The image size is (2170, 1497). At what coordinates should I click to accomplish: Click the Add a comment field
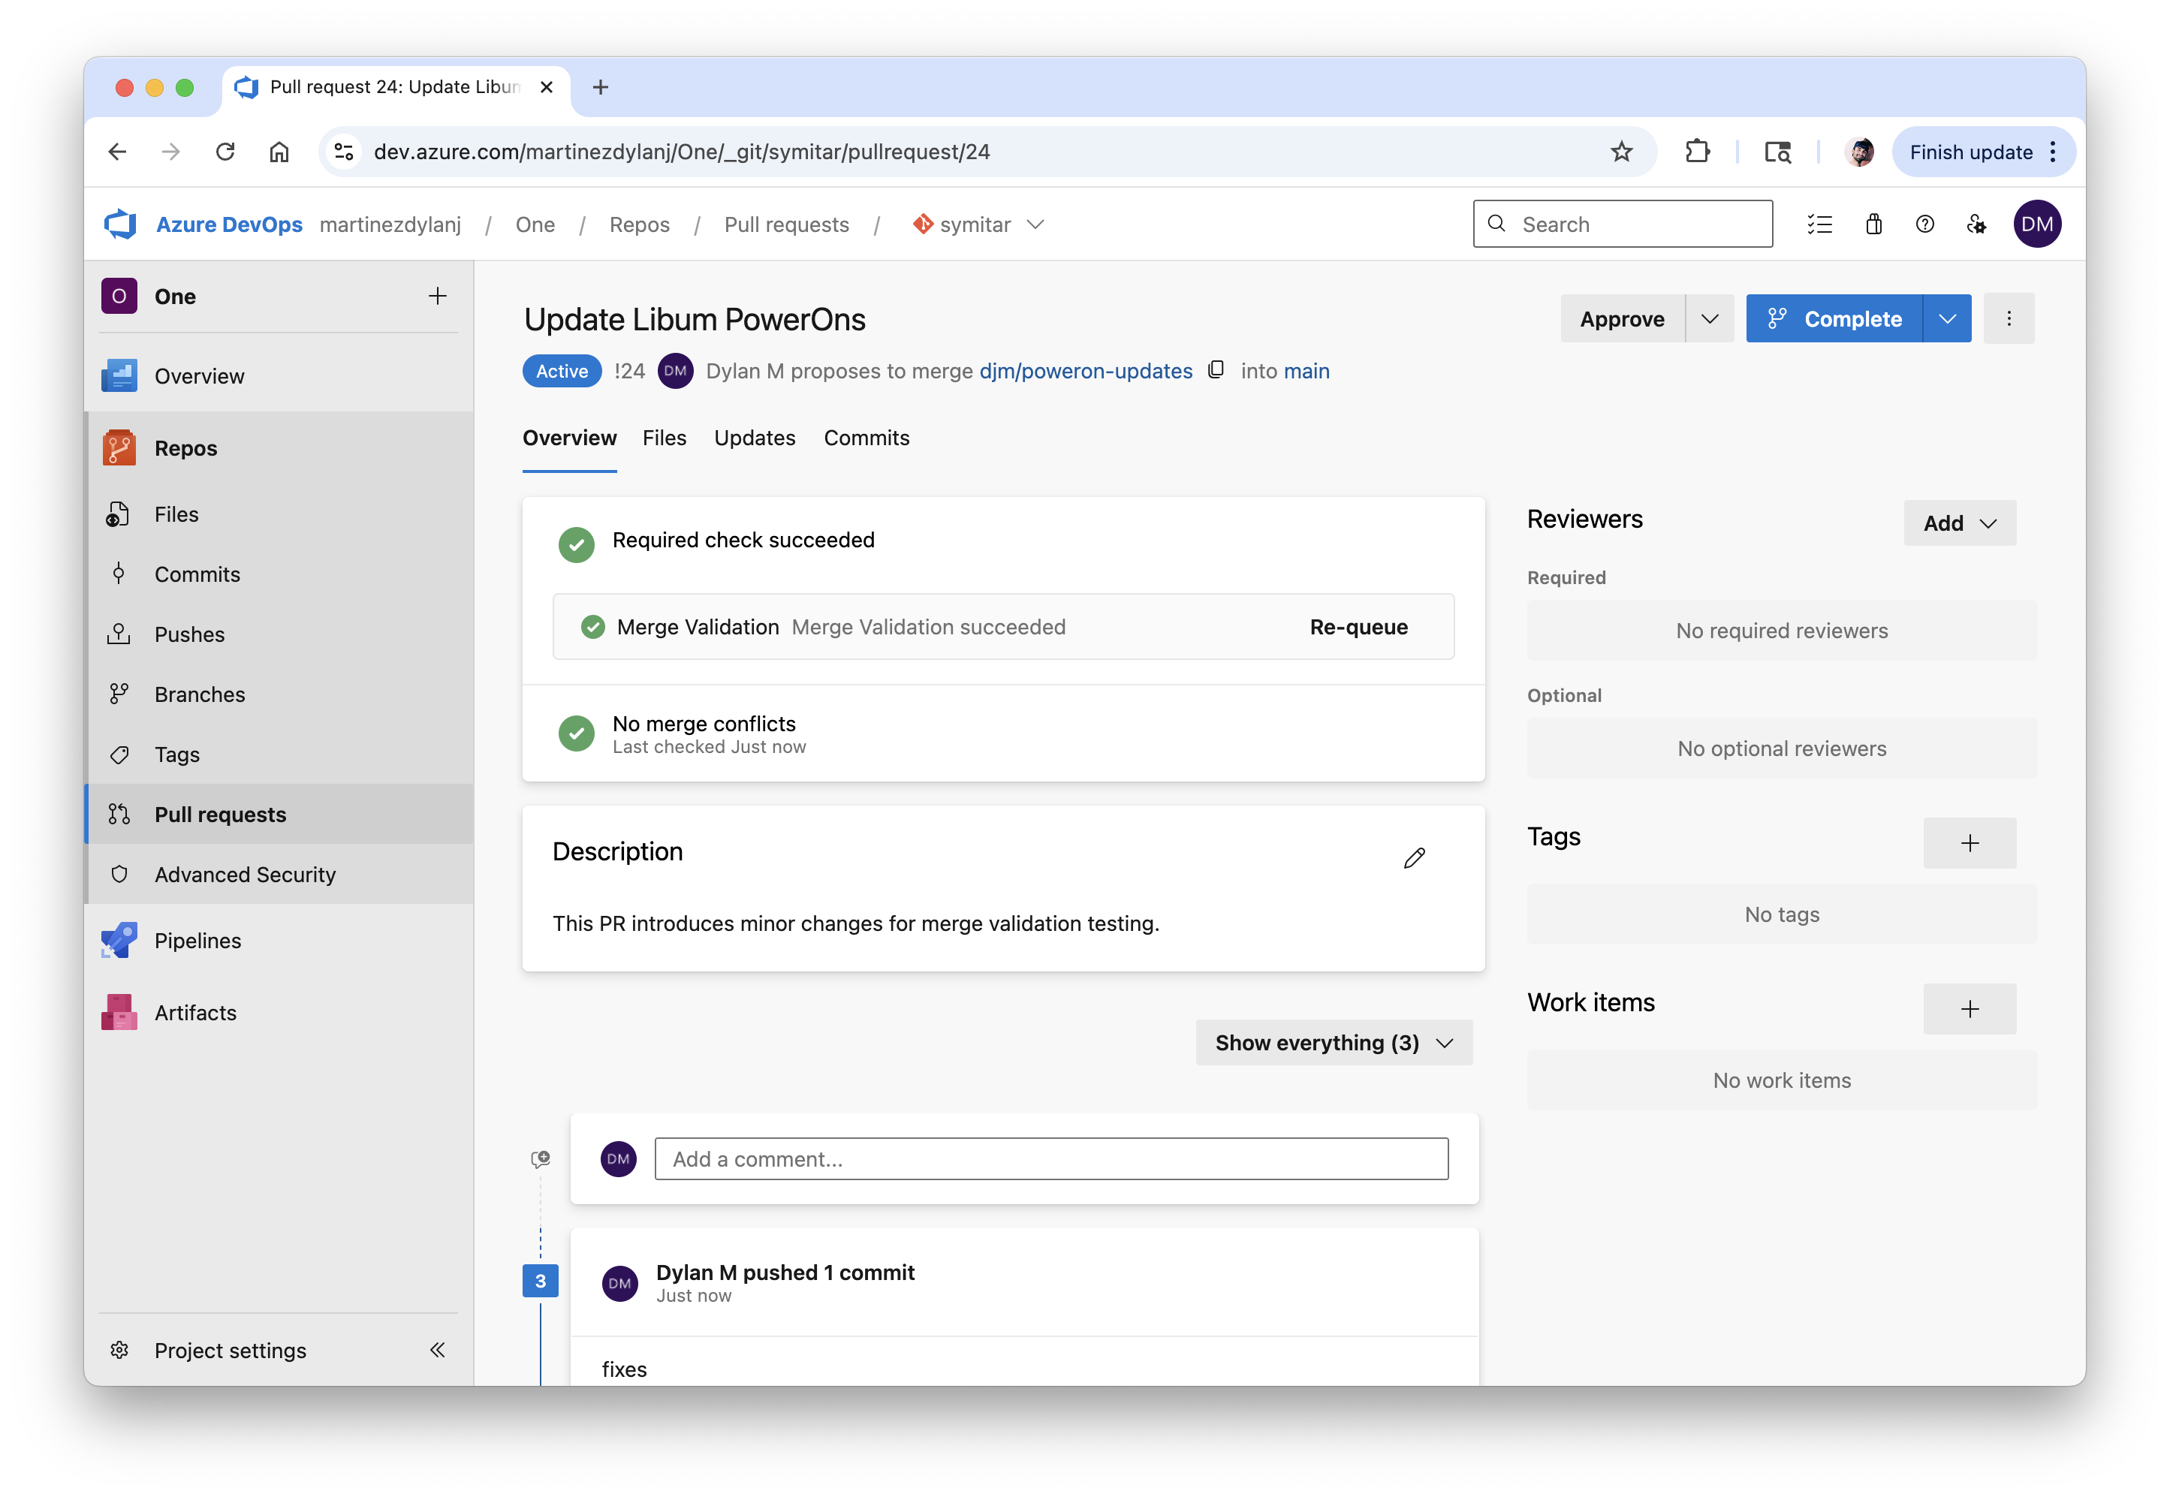[x=1052, y=1159]
